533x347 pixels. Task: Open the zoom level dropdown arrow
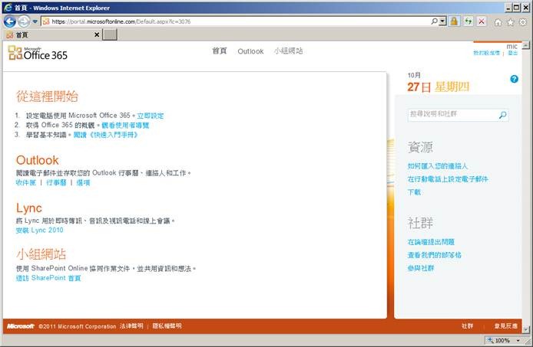click(x=518, y=340)
